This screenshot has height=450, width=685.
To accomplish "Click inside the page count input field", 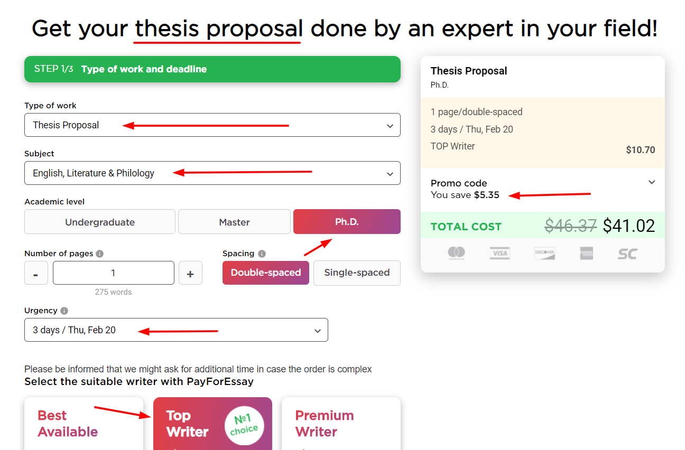I will pos(113,273).
